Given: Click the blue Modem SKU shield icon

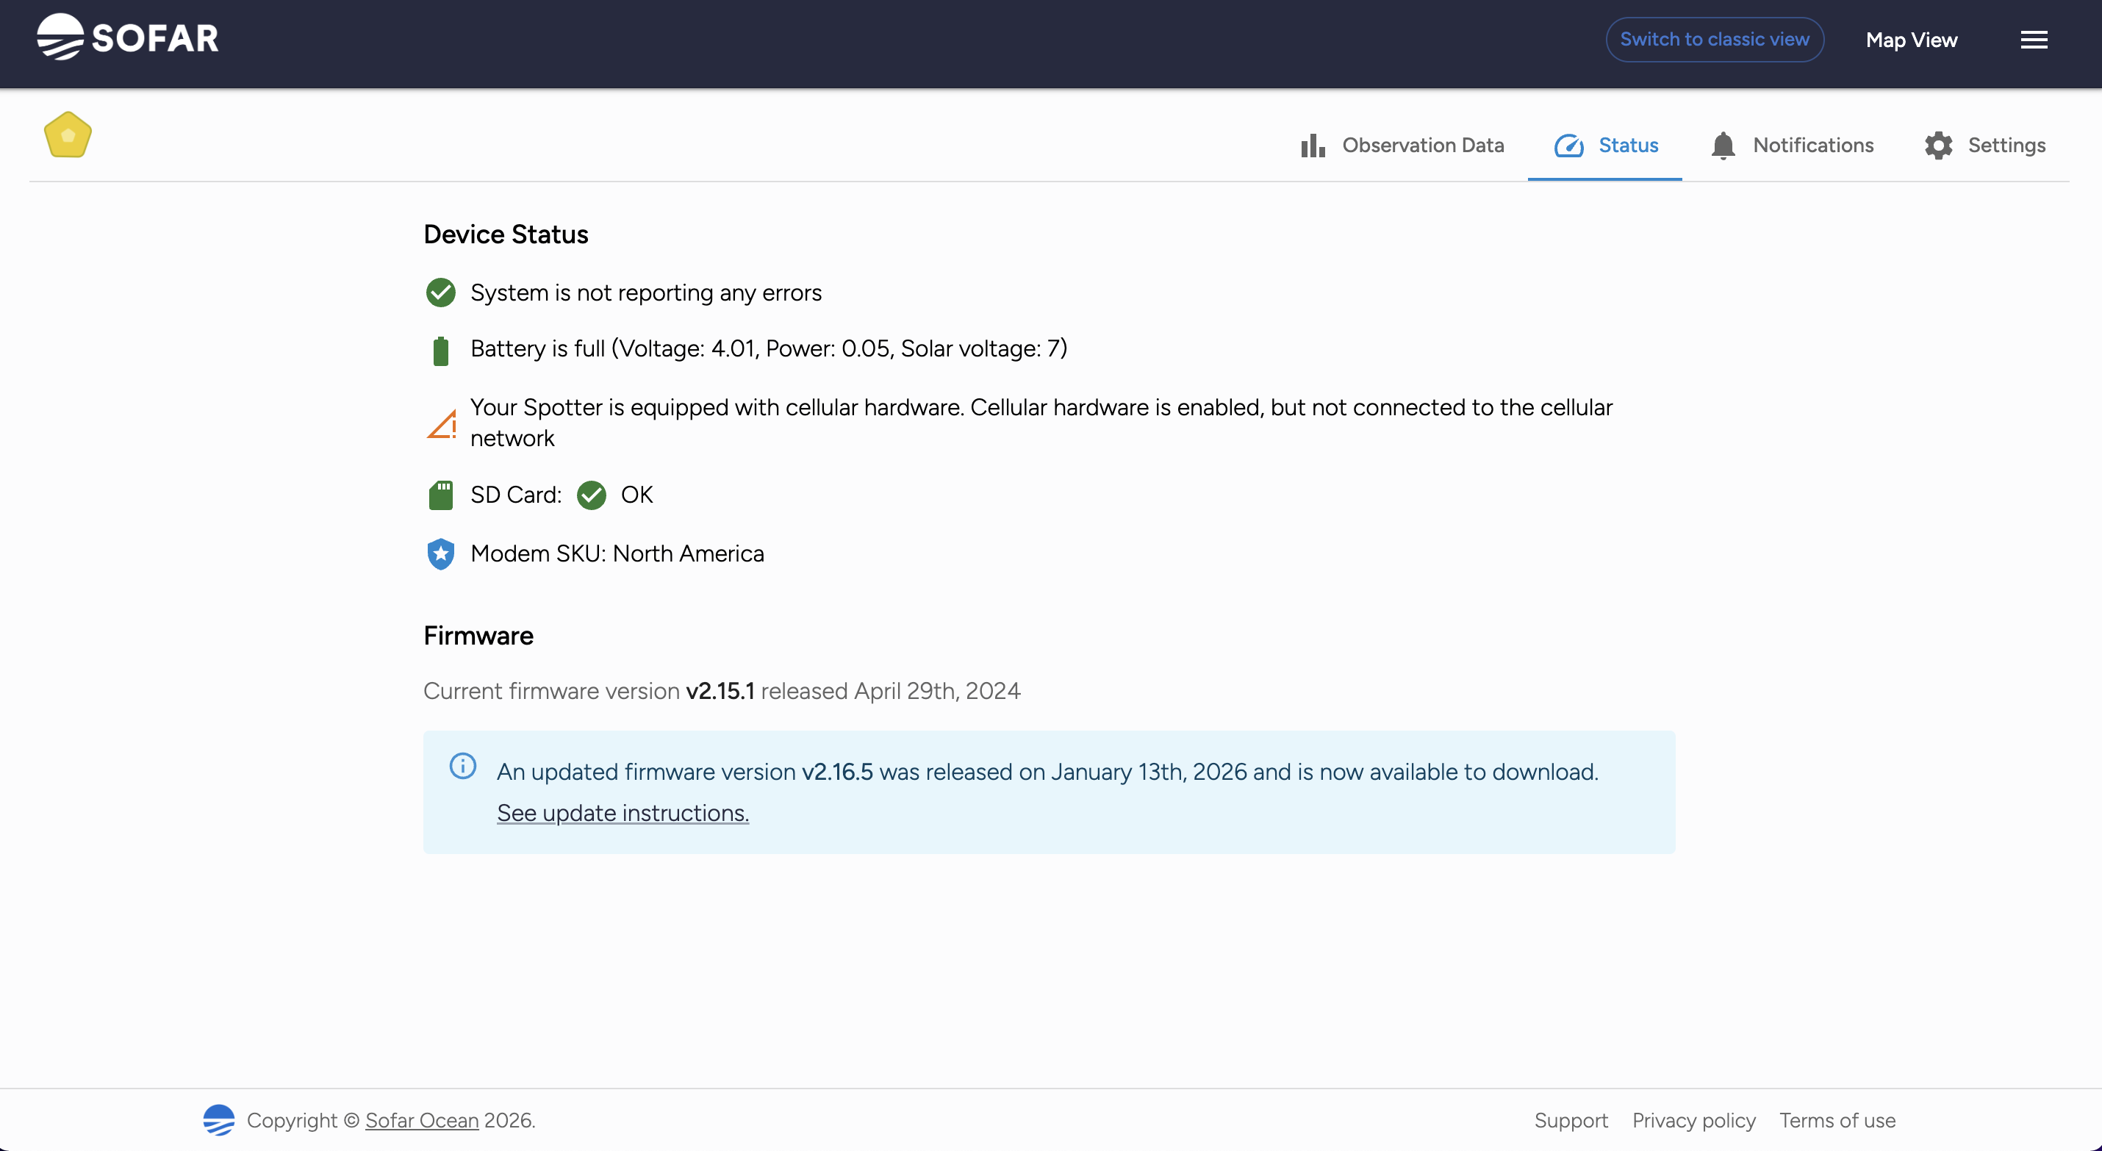Looking at the screenshot, I should click(441, 553).
